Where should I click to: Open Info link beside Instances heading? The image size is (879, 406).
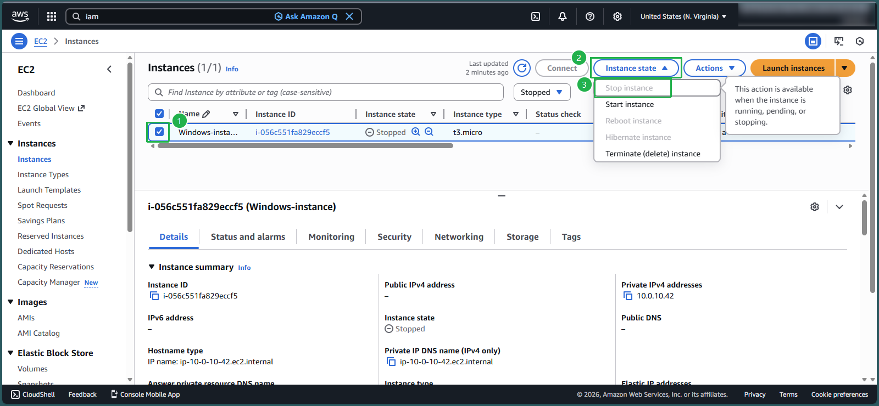[x=232, y=69]
